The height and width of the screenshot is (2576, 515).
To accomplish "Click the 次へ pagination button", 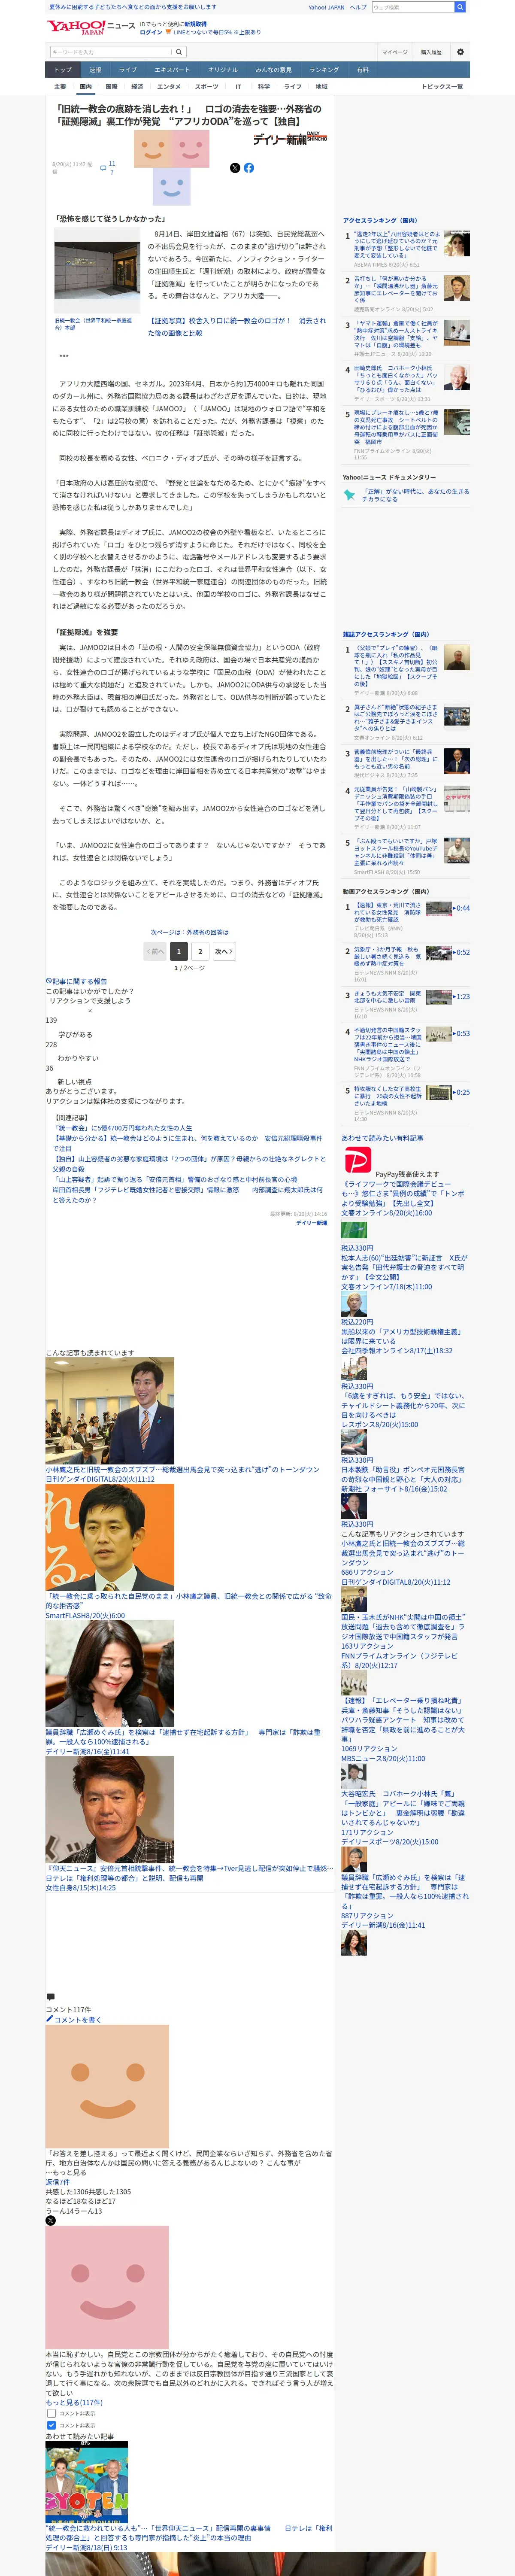I will [x=224, y=951].
